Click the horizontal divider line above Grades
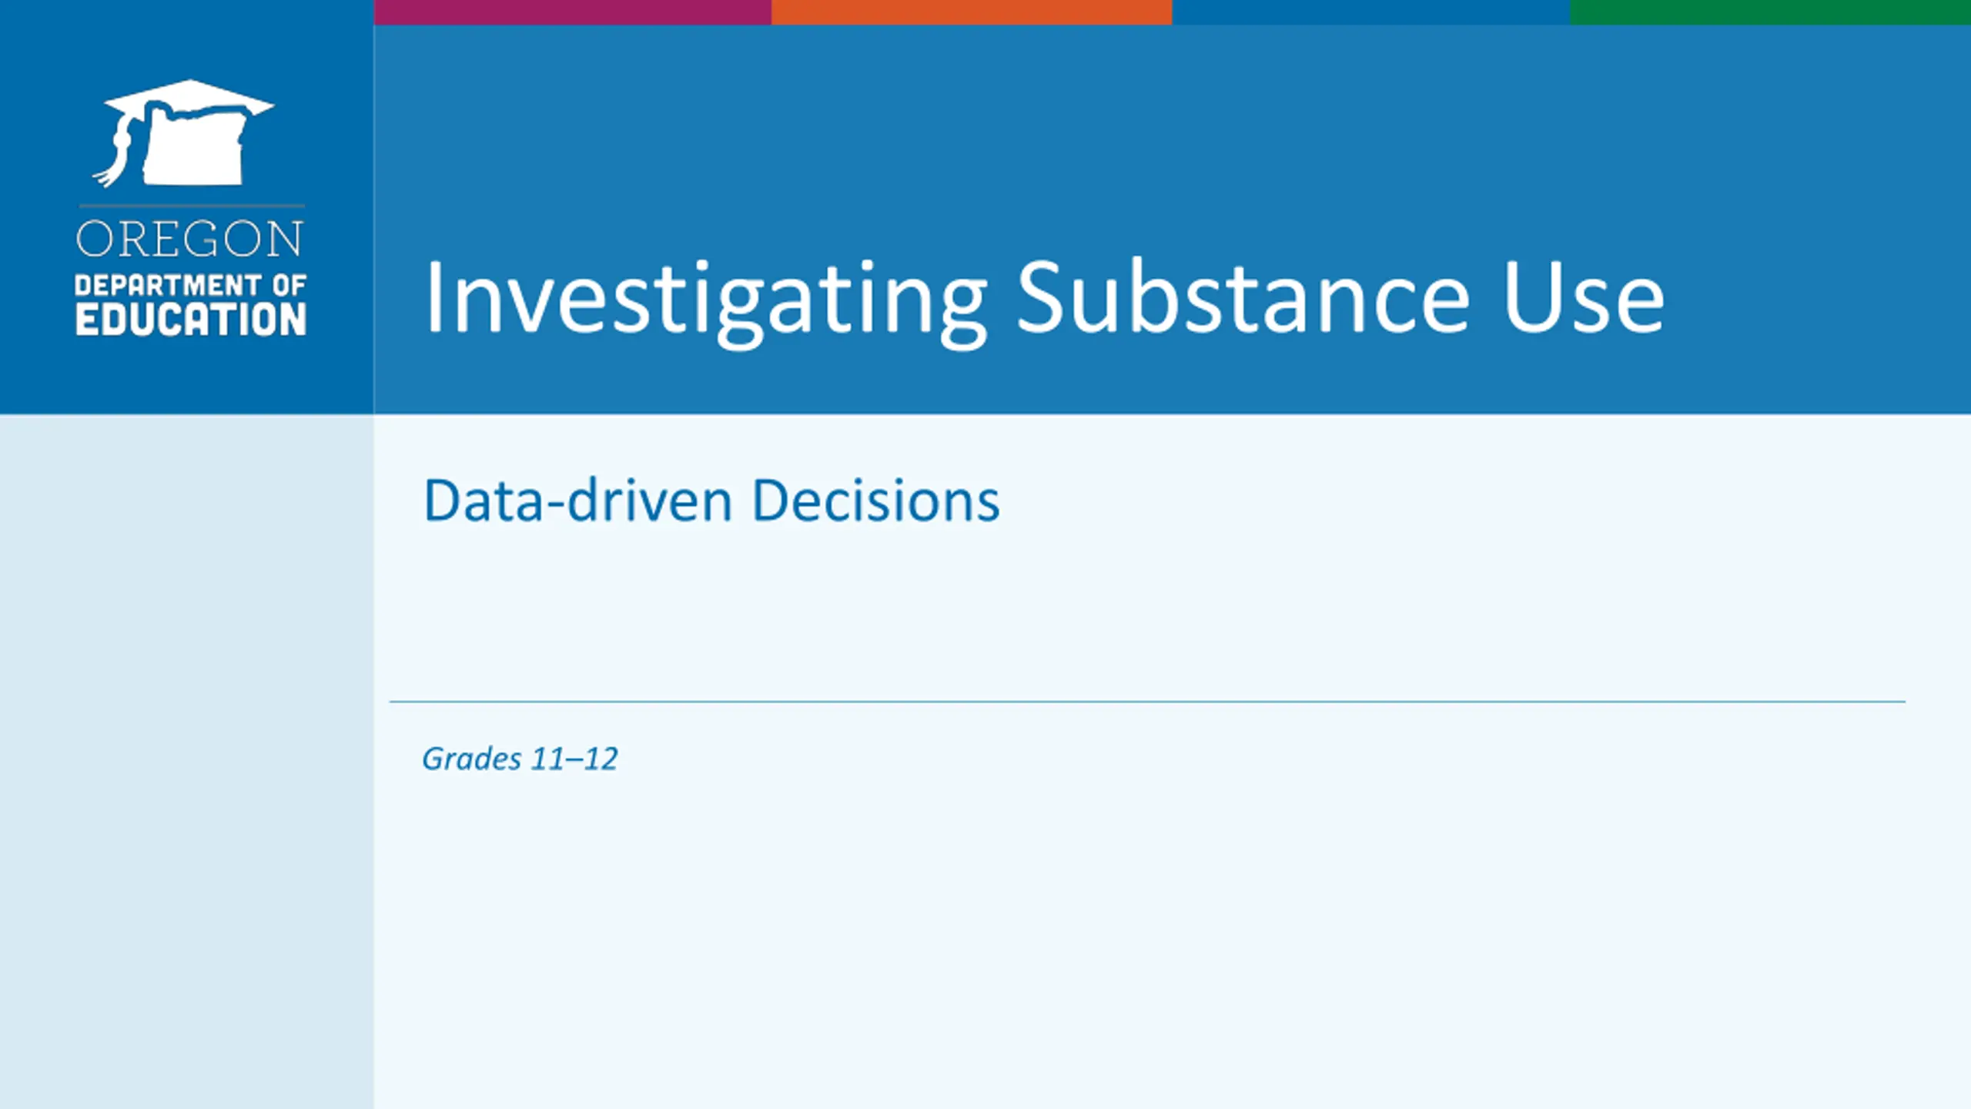 coord(1147,702)
